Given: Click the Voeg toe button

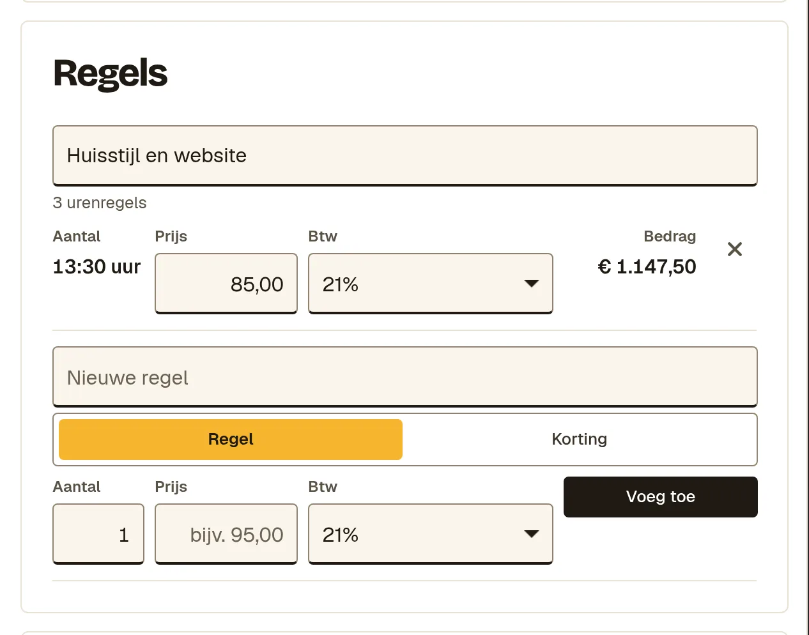Looking at the screenshot, I should pyautogui.click(x=661, y=497).
